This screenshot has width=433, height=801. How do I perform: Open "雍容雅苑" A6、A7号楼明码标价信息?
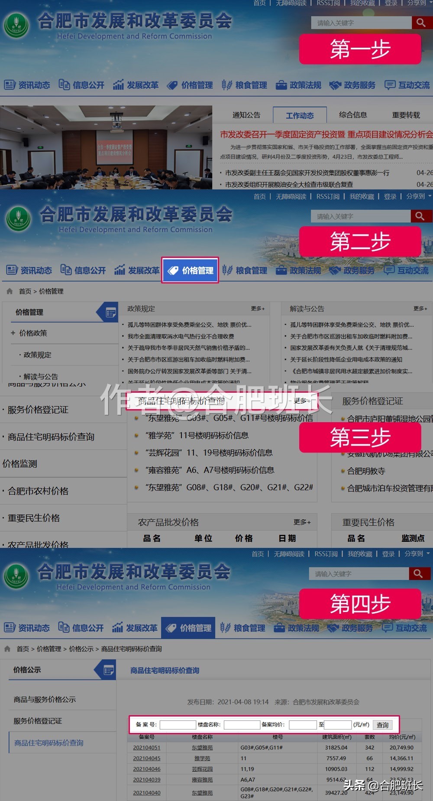tap(210, 470)
